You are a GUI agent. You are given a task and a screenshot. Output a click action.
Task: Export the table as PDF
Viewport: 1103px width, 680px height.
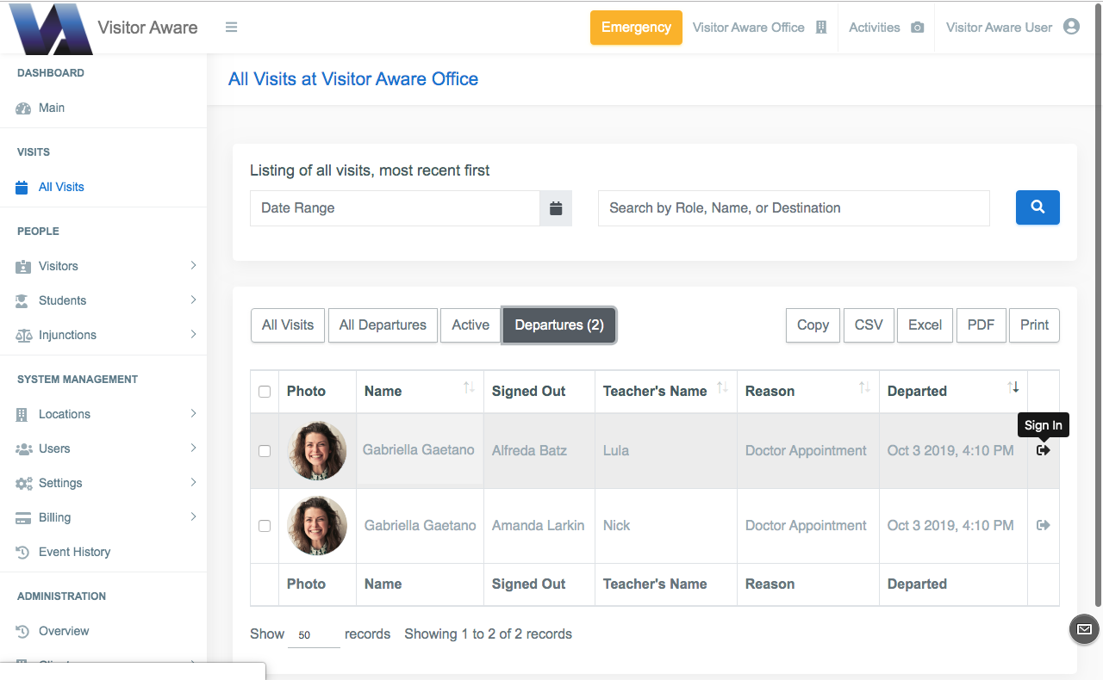click(981, 325)
